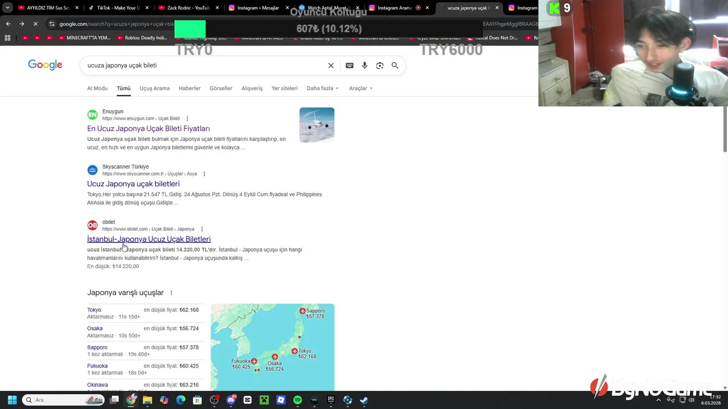Click the magnifier search button
The image size is (728, 409).
pos(395,65)
